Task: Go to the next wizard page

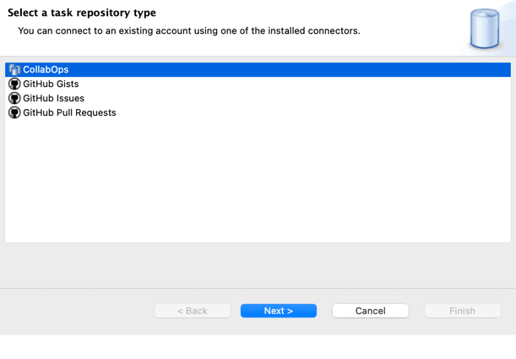Action: [x=279, y=311]
